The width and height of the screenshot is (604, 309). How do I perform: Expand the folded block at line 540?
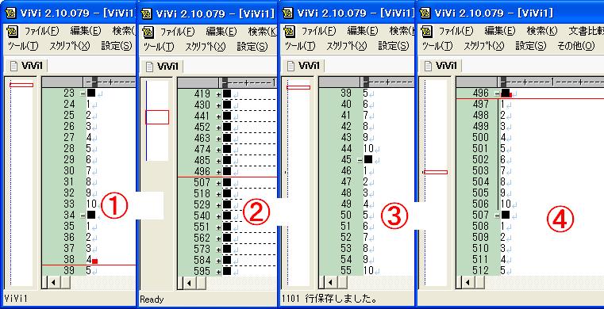coord(219,216)
